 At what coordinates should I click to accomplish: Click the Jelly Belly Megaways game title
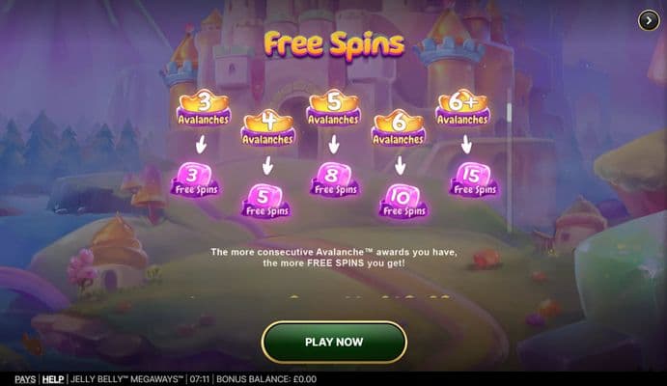[126, 379]
